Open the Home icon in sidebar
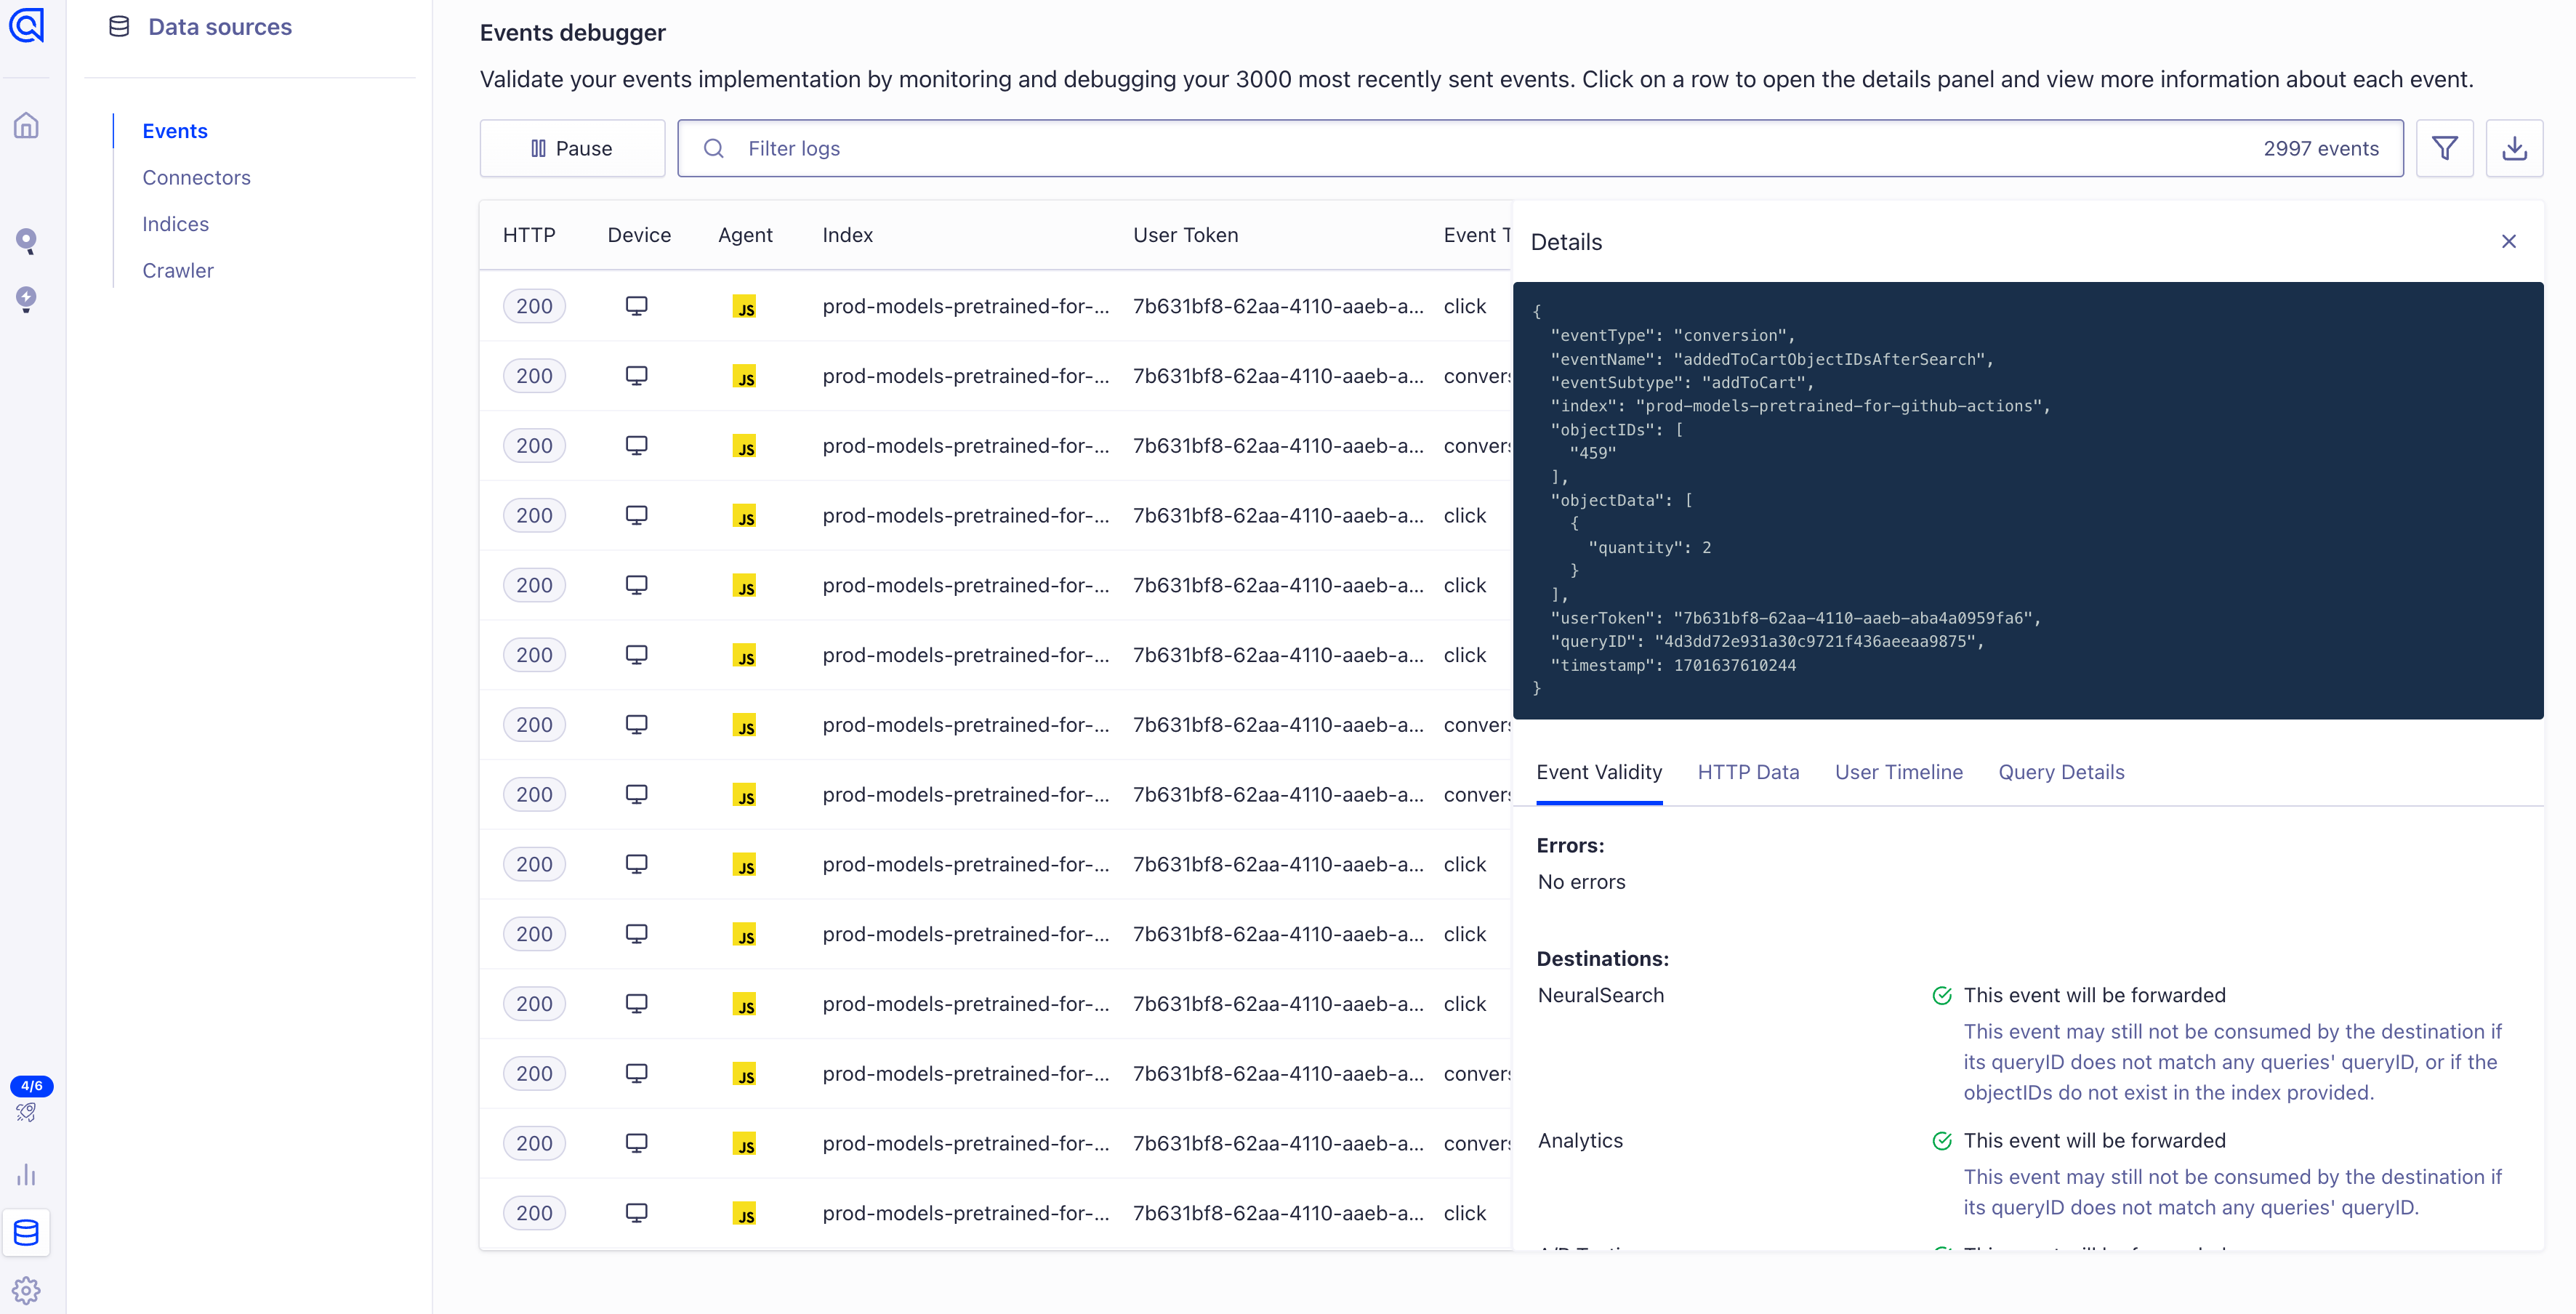 (27, 126)
